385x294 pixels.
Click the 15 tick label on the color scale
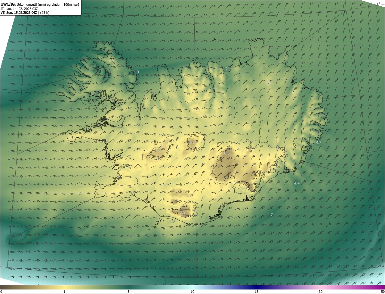click(257, 292)
